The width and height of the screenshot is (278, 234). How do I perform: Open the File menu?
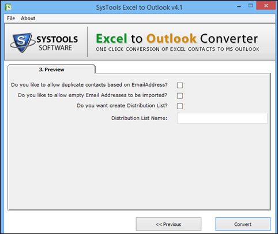(11, 18)
